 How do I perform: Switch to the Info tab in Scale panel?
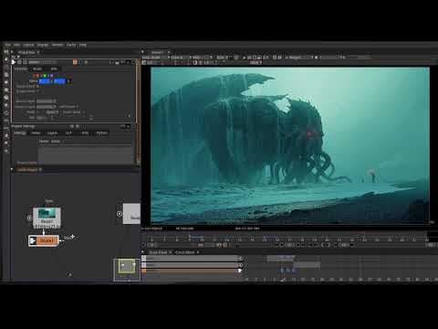point(54,69)
